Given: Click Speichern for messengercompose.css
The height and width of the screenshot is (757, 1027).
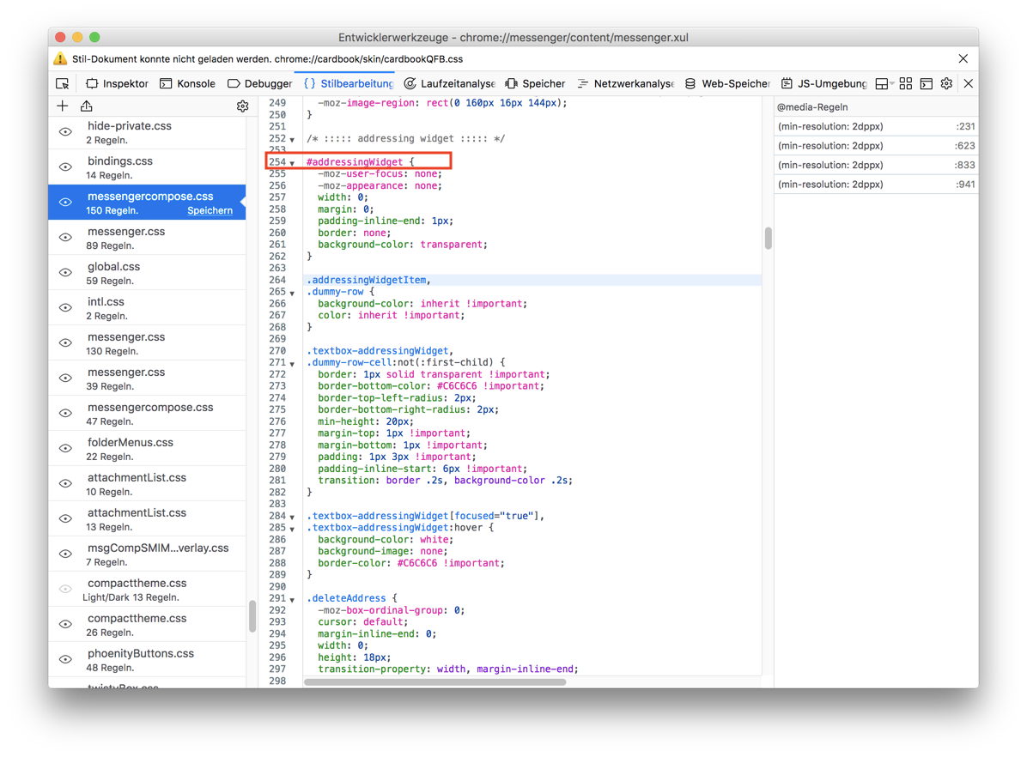Looking at the screenshot, I should (x=210, y=210).
